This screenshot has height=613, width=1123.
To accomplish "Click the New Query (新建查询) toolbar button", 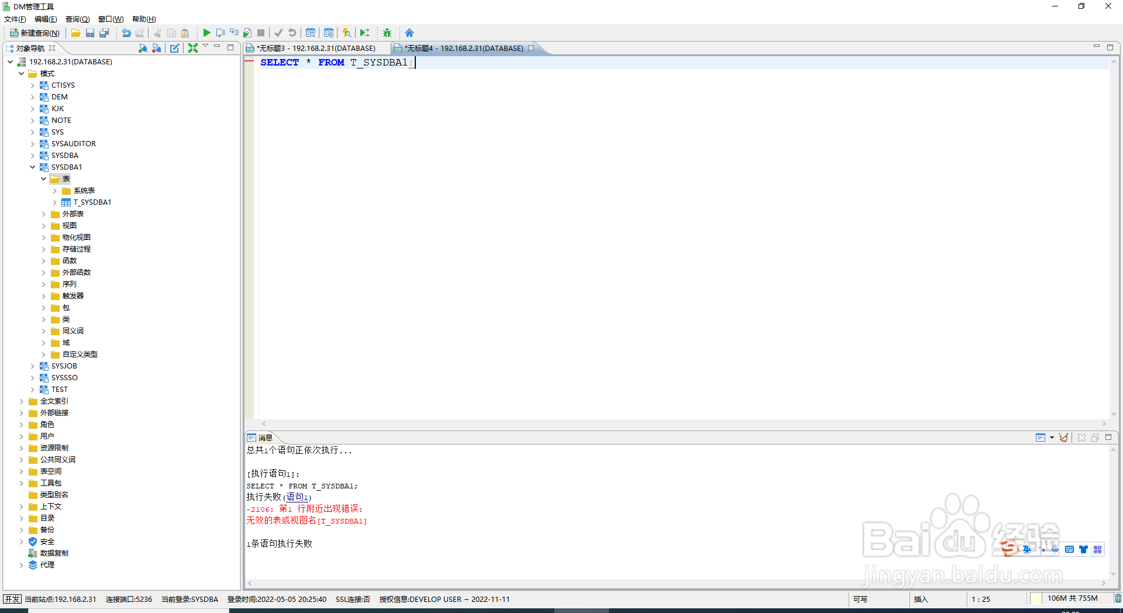I will (x=35, y=33).
